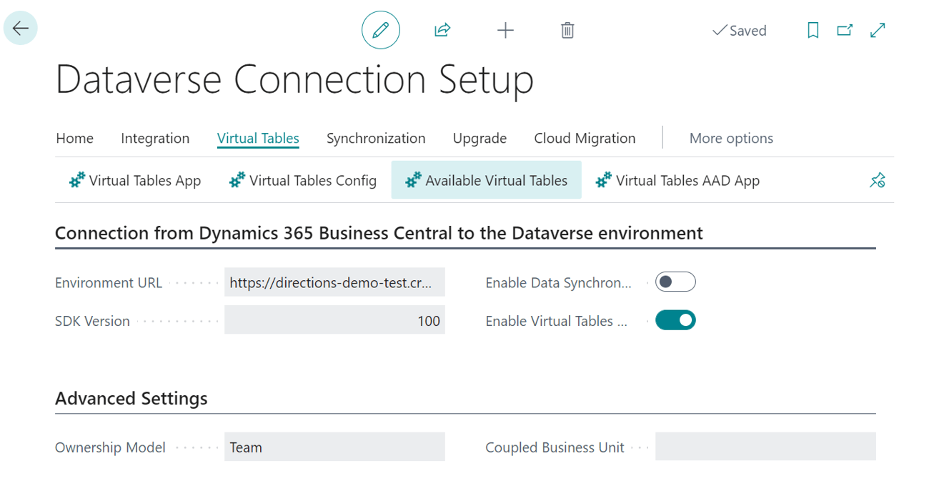The image size is (929, 481).
Task: Open Virtual Tables Config
Action: pyautogui.click(x=302, y=180)
